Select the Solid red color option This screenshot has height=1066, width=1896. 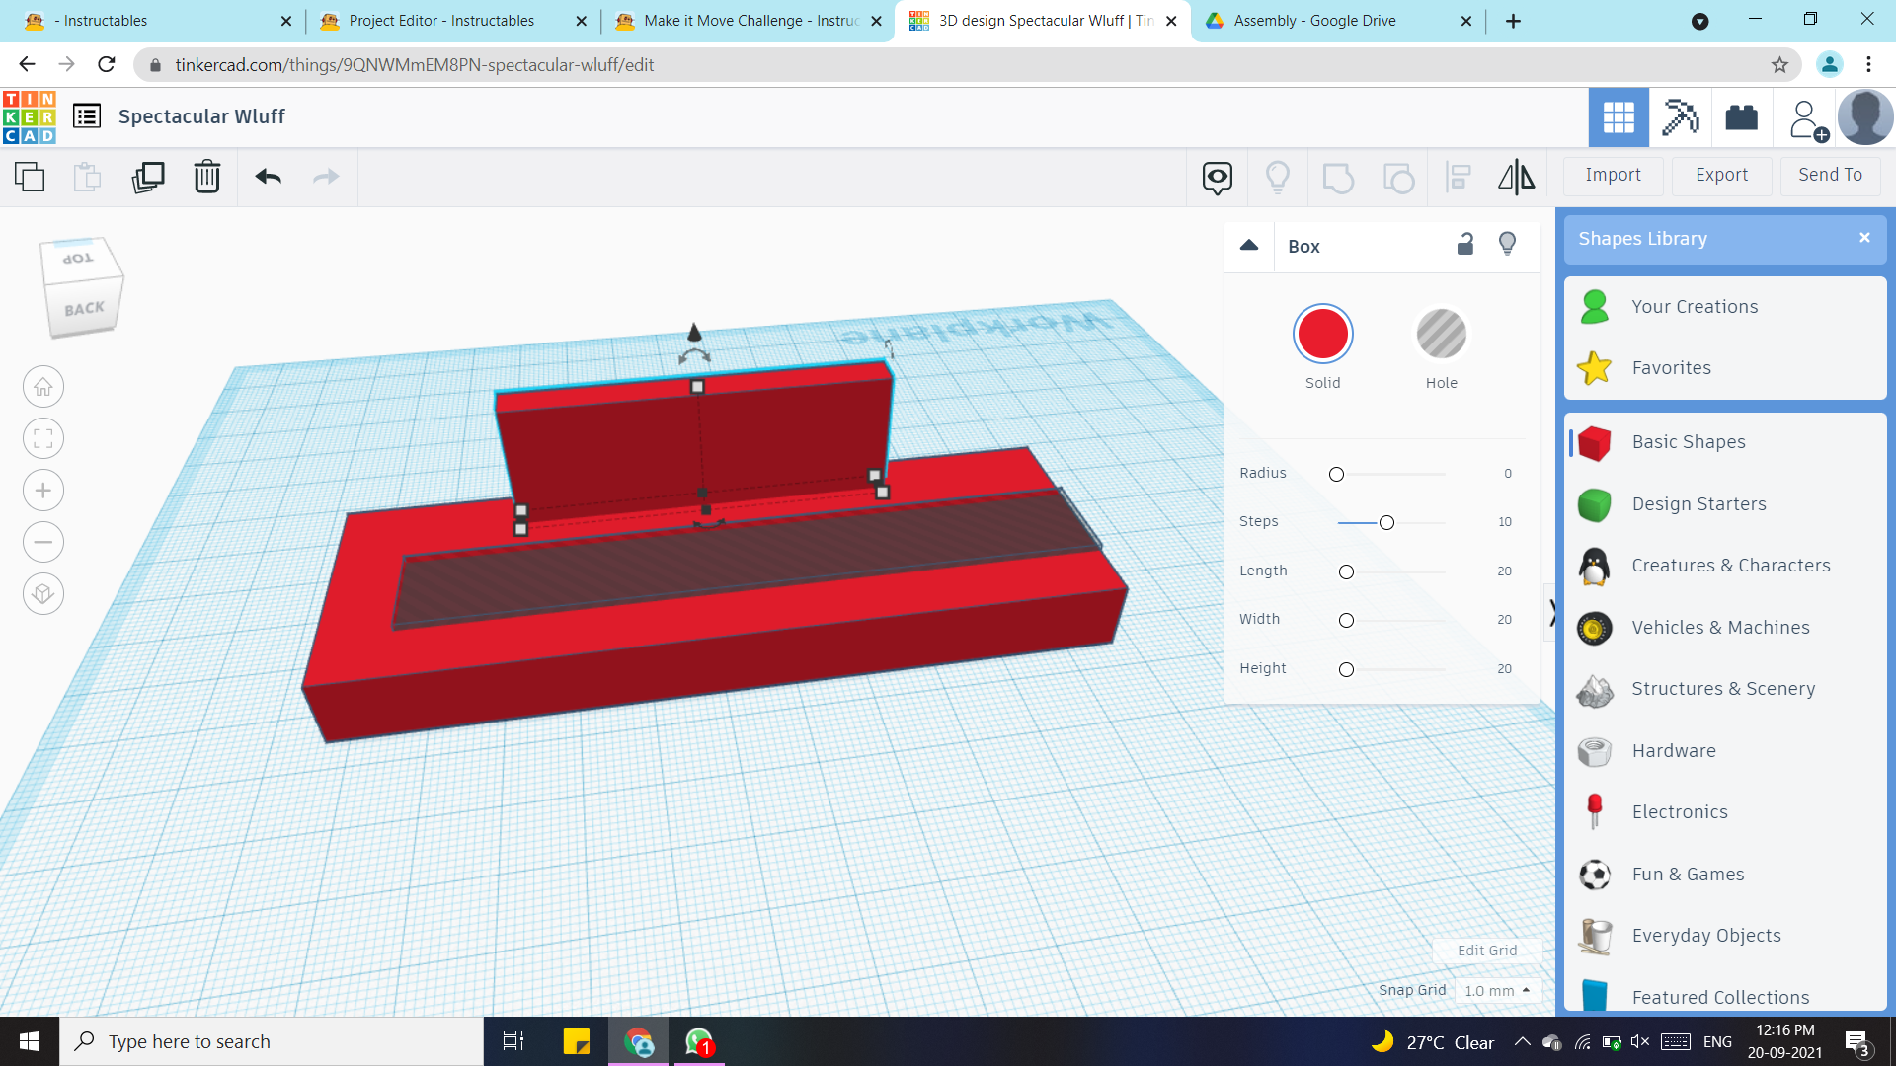pyautogui.click(x=1322, y=335)
